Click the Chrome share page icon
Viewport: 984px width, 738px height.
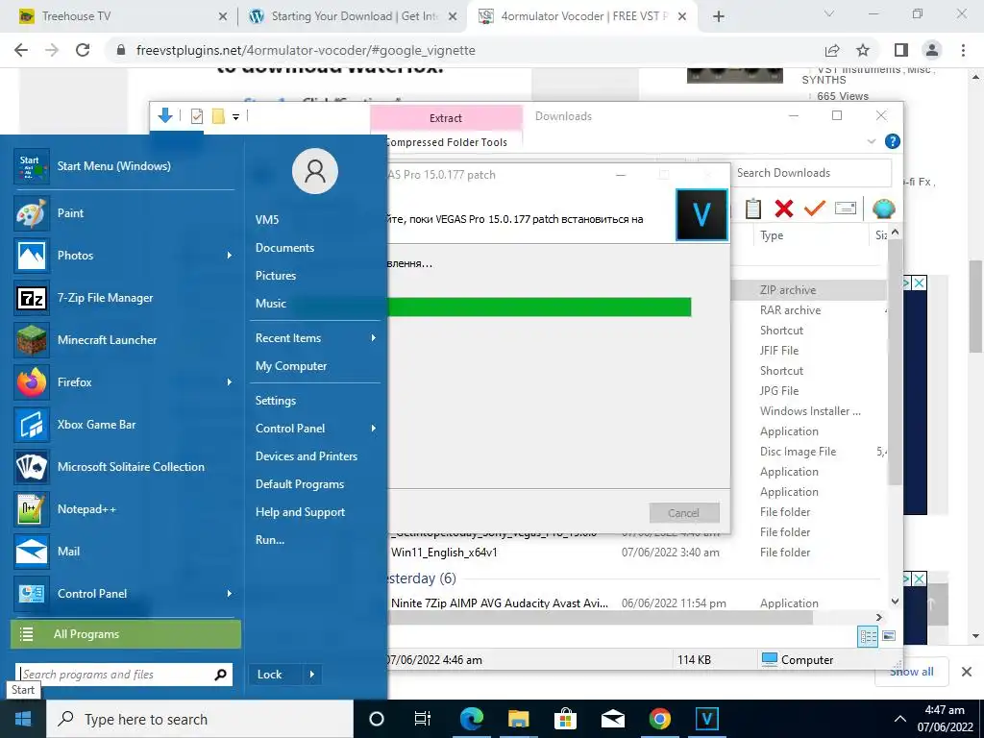point(832,50)
